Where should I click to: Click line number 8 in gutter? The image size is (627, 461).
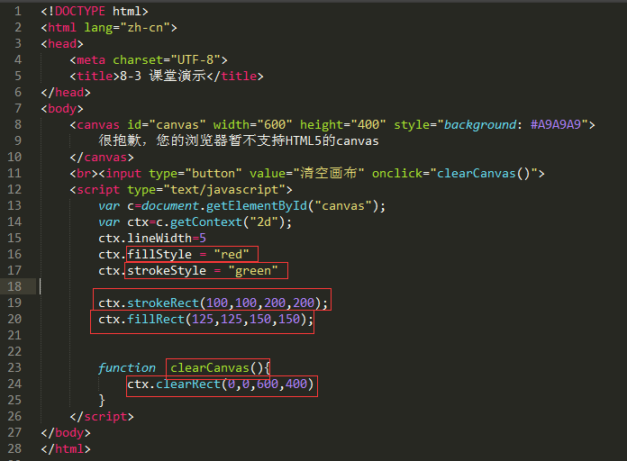coord(18,124)
